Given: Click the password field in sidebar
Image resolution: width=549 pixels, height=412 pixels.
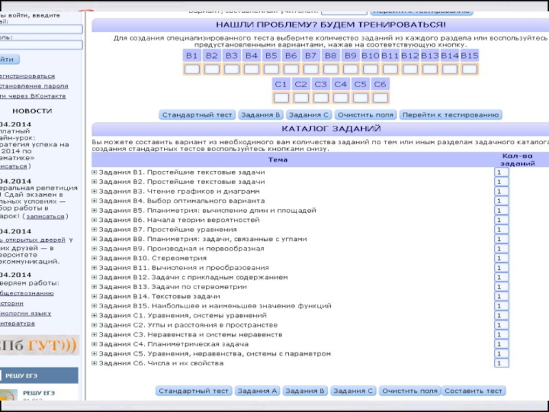Looking at the screenshot, I should [41, 45].
